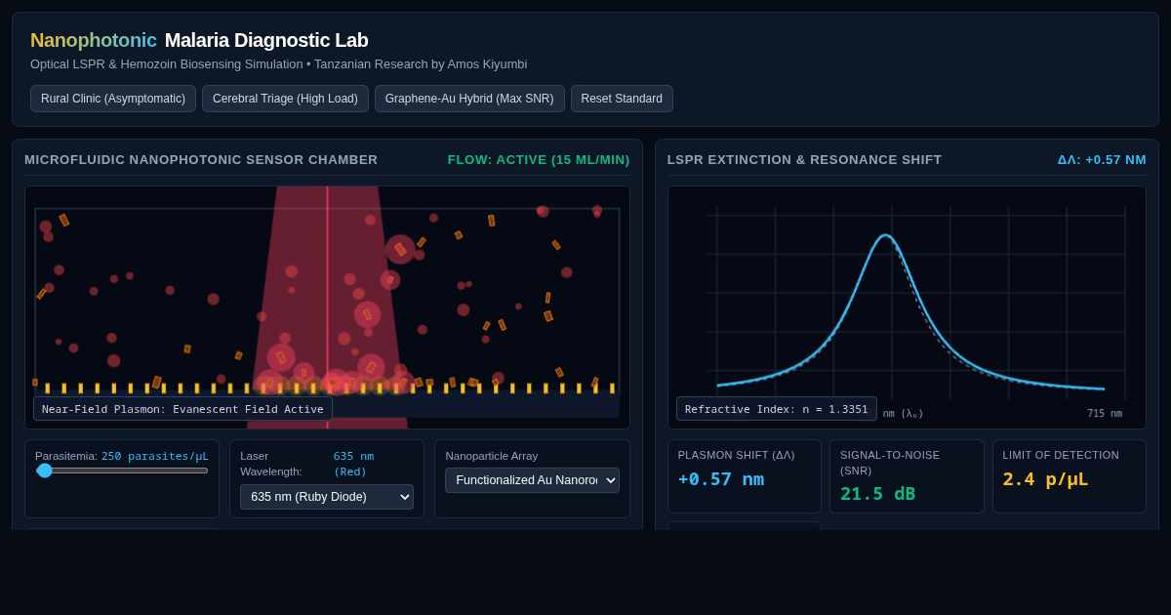The image size is (1171, 615).
Task: Click the Microfluidic Nanophotonic Sensor Chamber heading
Action: 201,160
